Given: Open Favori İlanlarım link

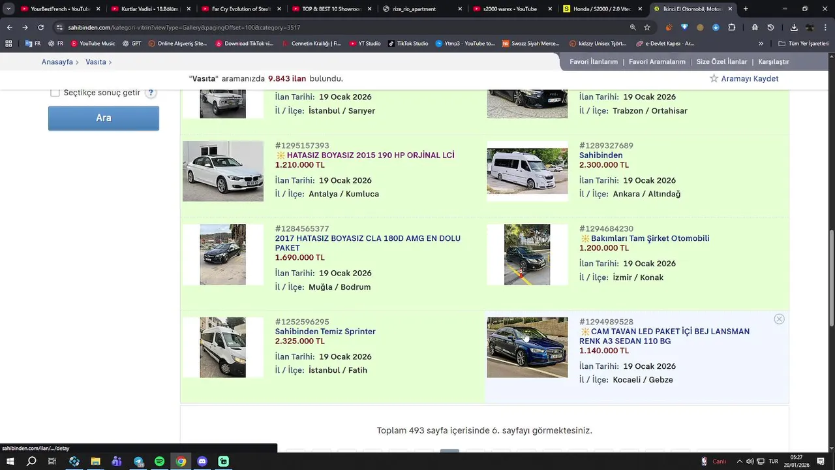Looking at the screenshot, I should click(x=594, y=62).
